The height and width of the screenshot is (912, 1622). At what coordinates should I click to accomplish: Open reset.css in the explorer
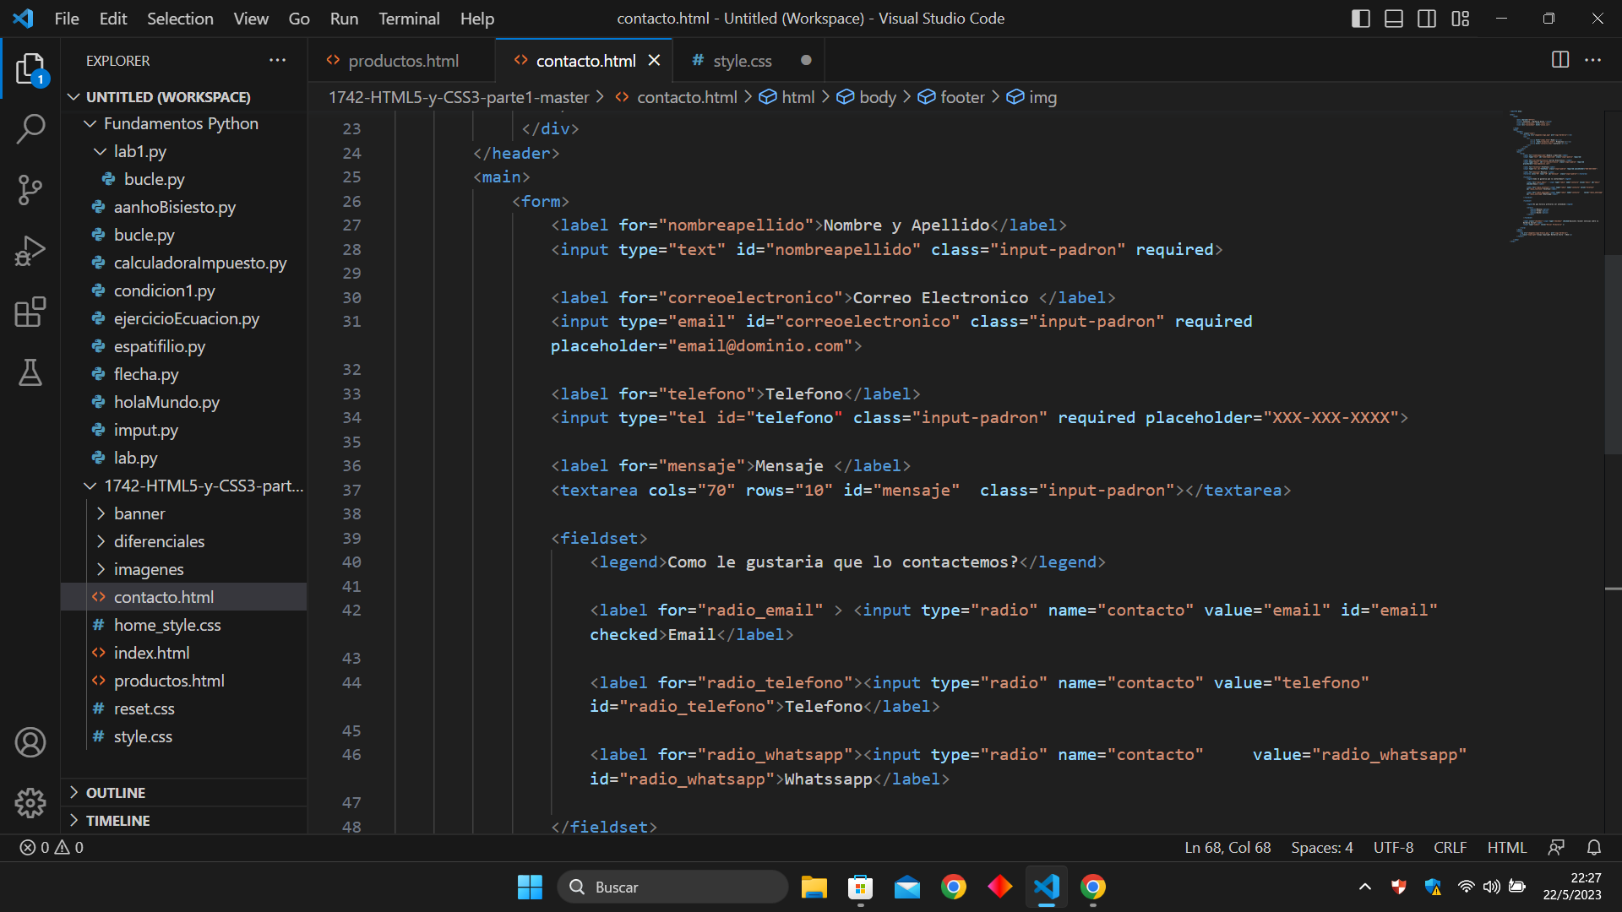(x=144, y=708)
